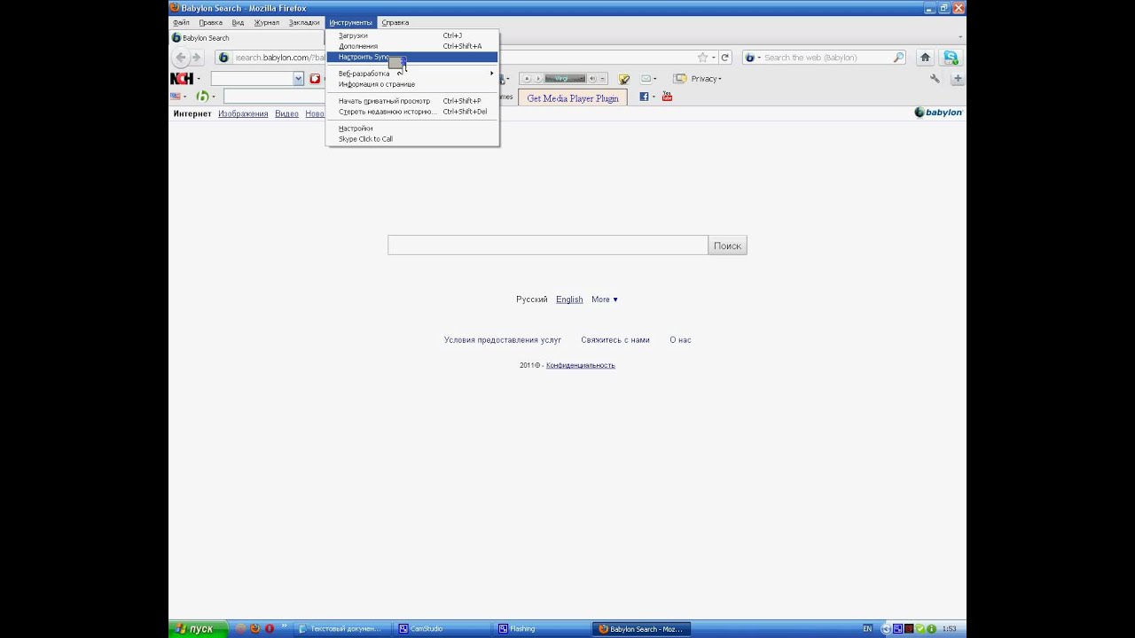Select the Babylon Search browser tab
The image size is (1135, 638).
[x=246, y=38]
